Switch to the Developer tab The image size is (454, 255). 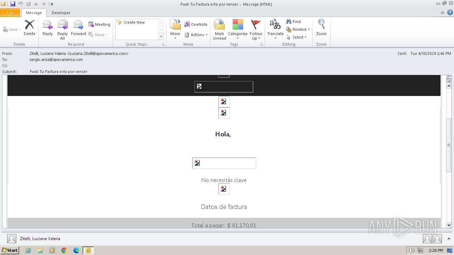click(x=61, y=13)
